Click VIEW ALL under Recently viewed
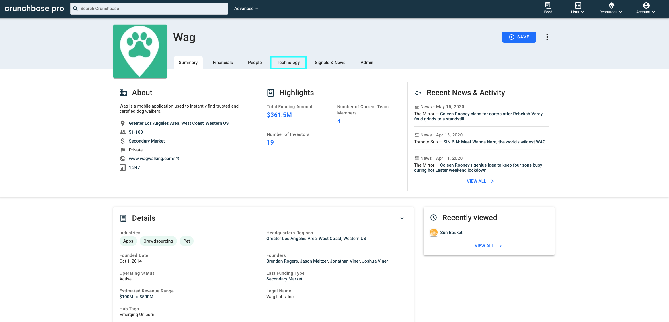The width and height of the screenshot is (669, 322). 488,246
